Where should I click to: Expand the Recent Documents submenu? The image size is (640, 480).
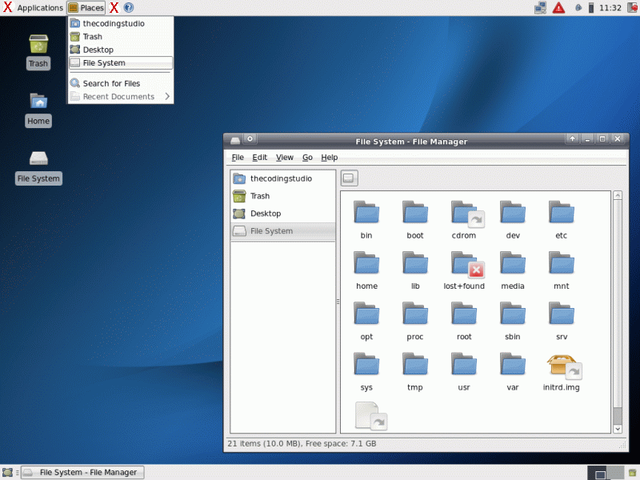tap(120, 97)
